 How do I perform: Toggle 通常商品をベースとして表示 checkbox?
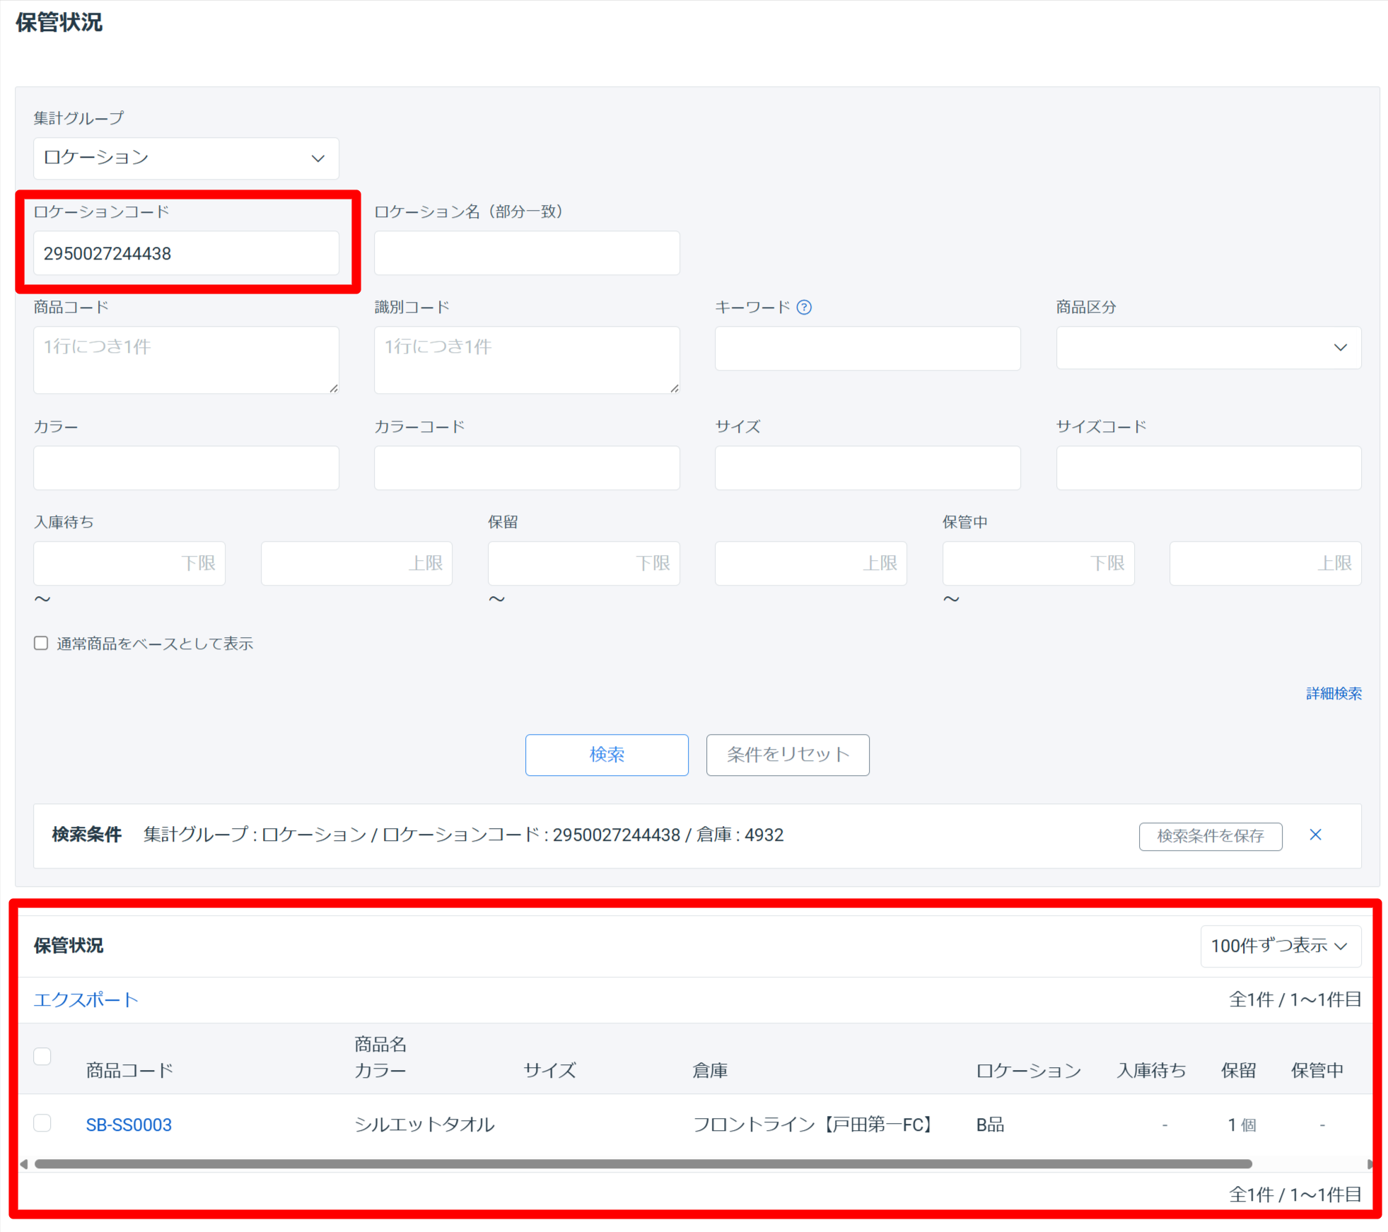point(41,643)
